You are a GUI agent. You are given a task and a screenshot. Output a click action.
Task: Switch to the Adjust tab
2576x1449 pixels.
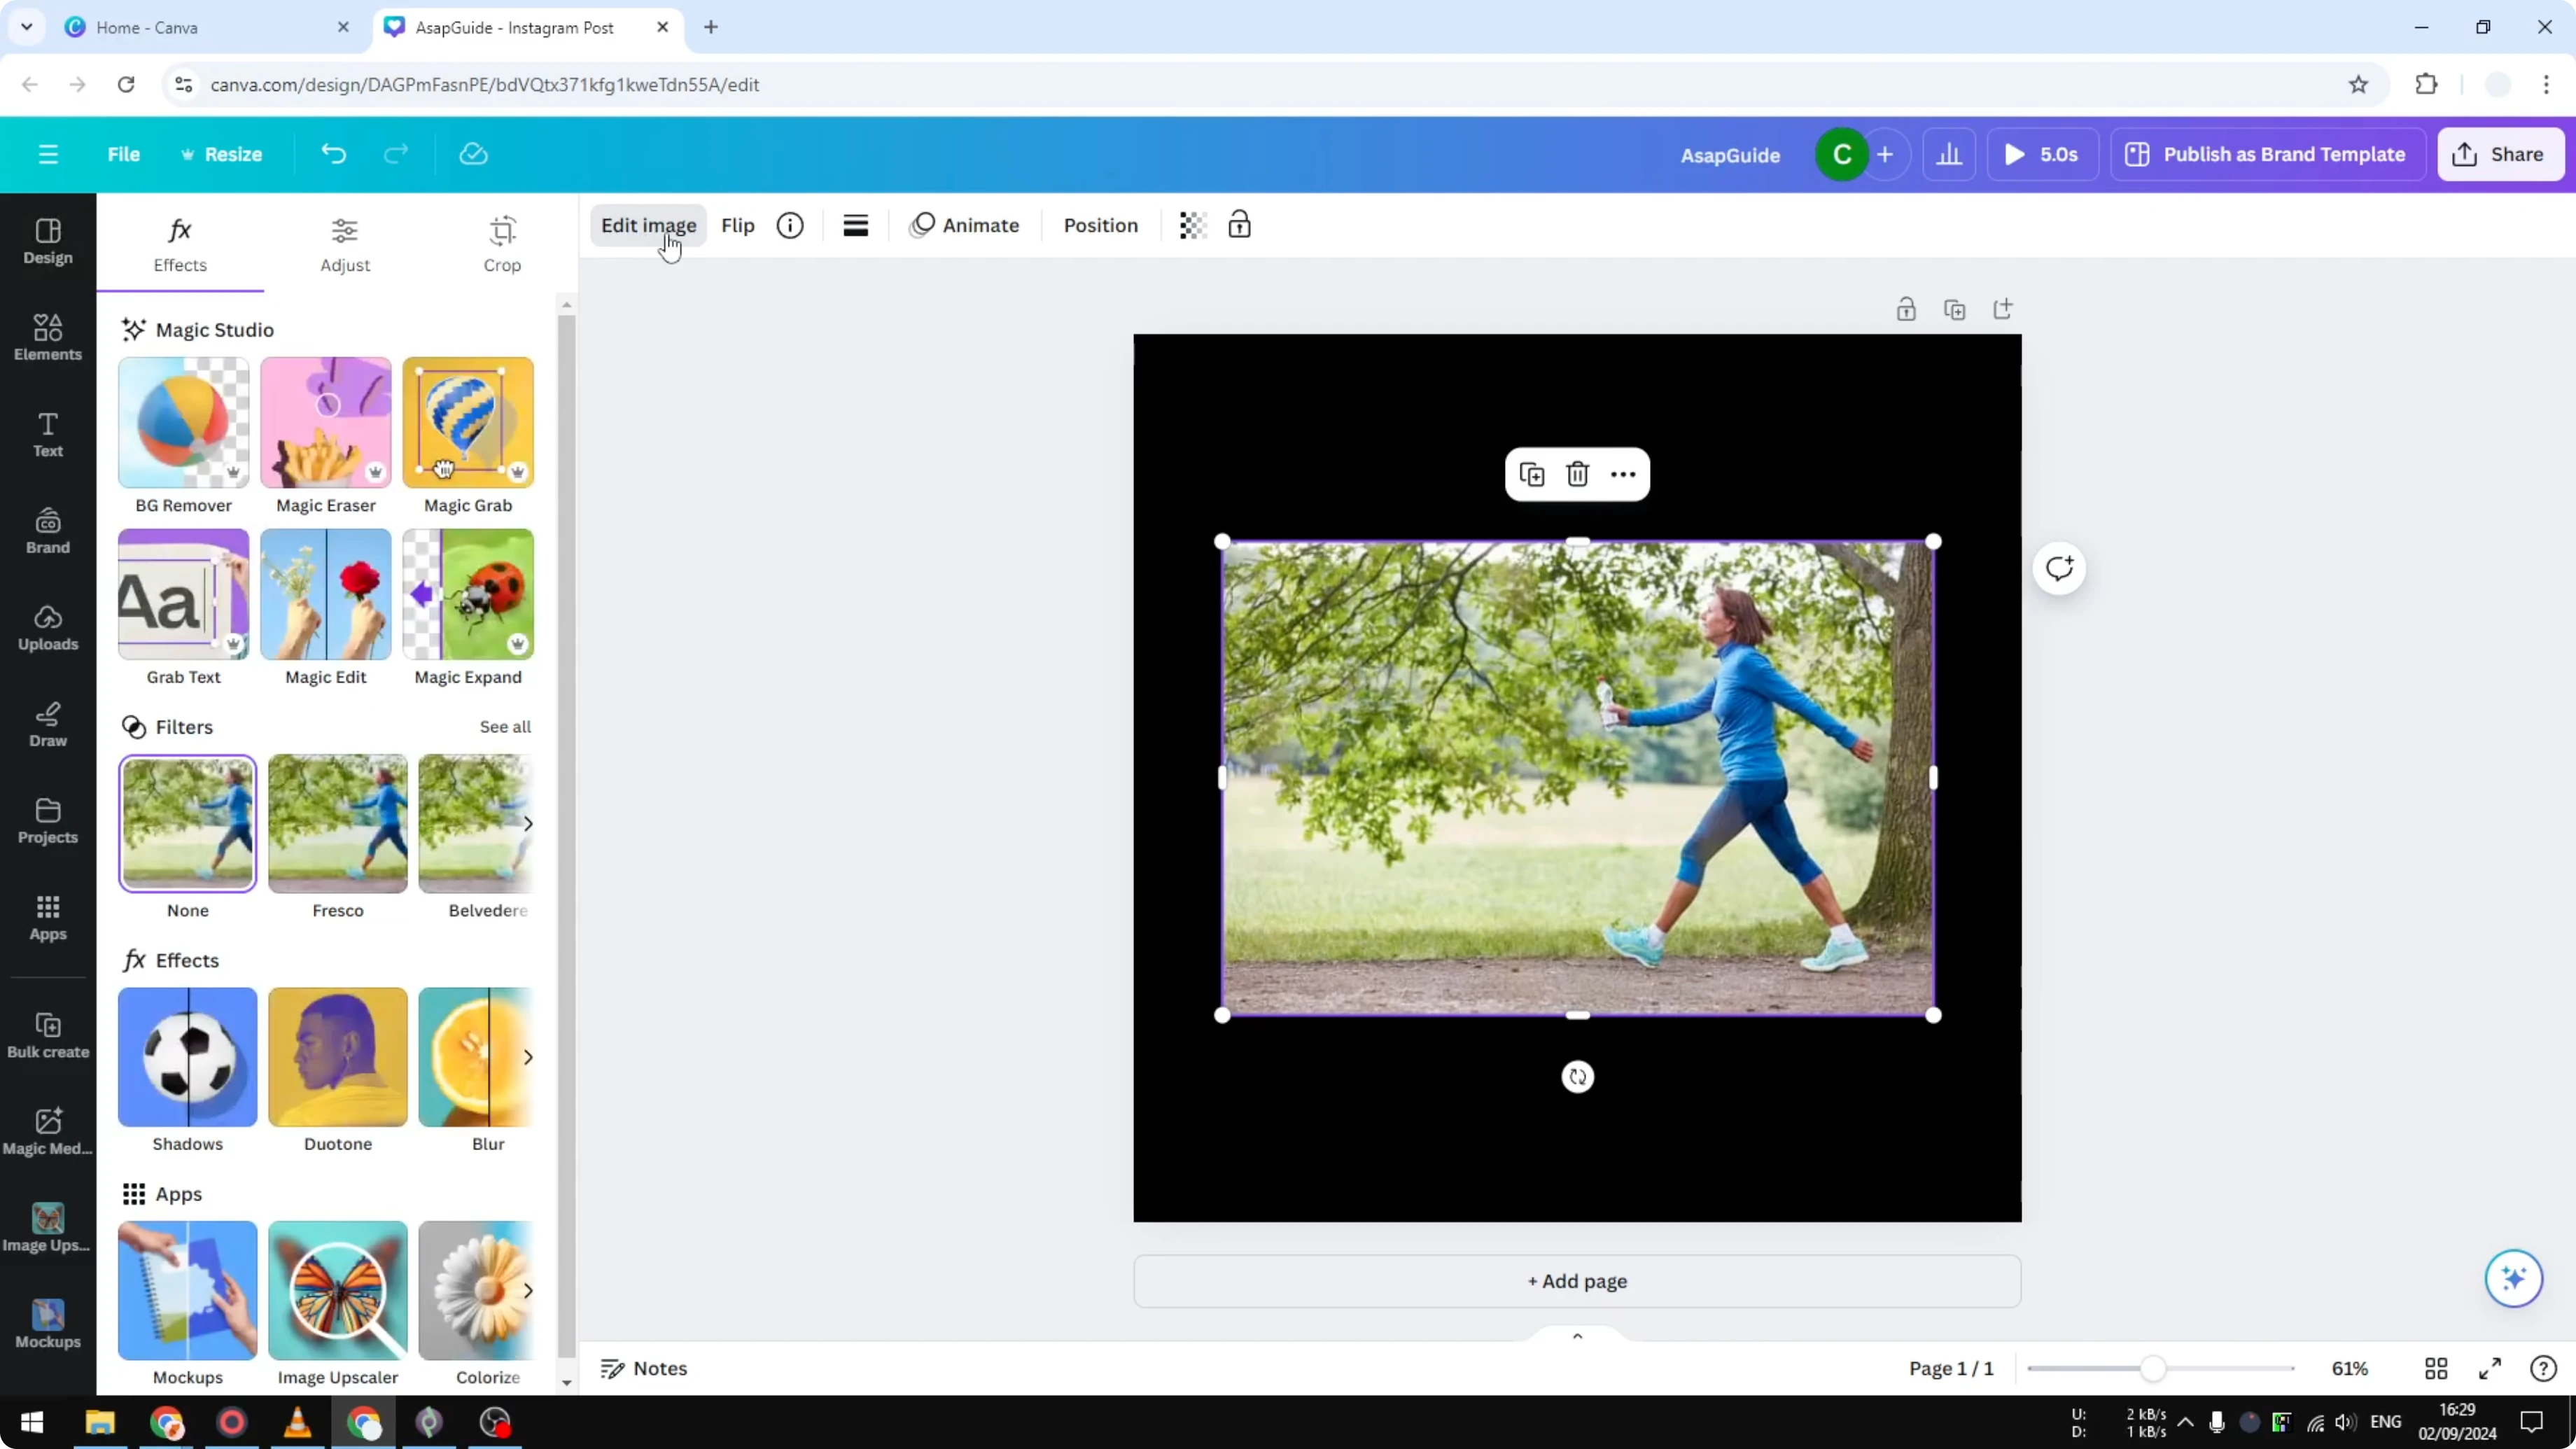click(345, 245)
